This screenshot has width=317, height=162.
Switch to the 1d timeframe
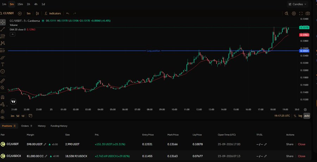pos(43,4)
